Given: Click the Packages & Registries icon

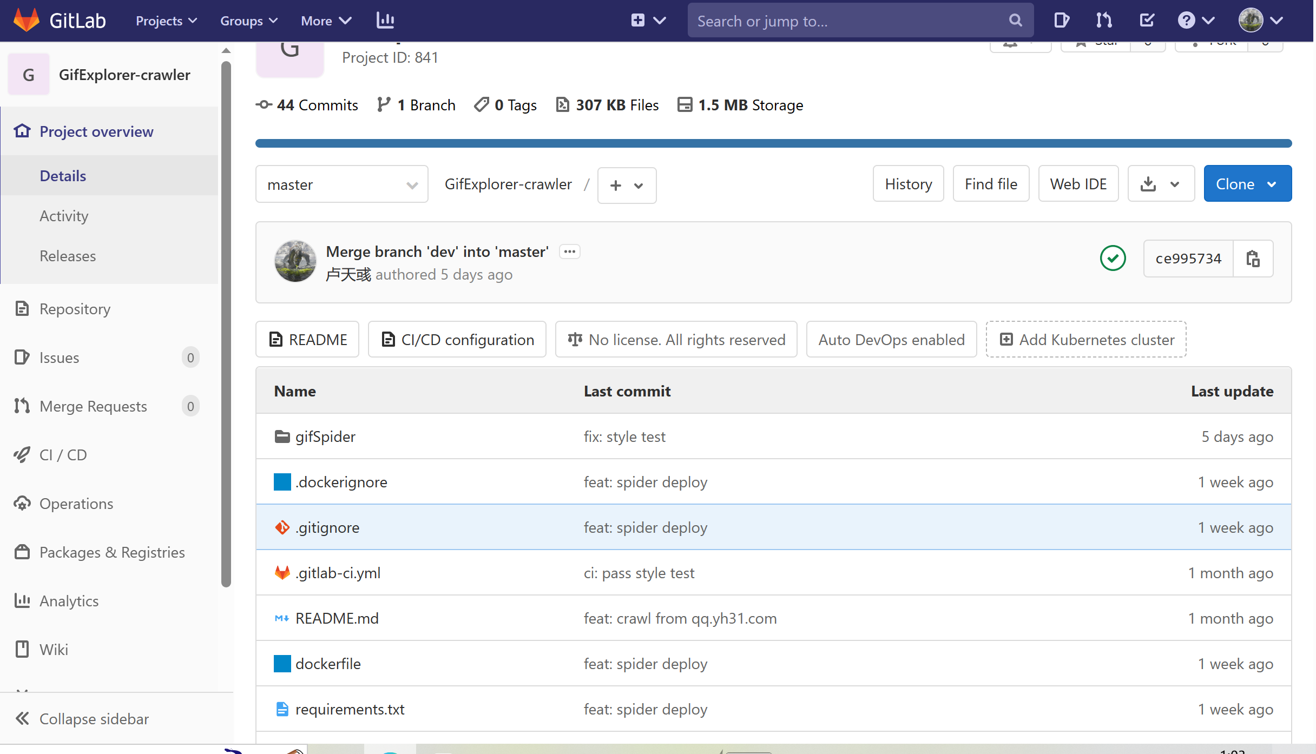Looking at the screenshot, I should 22,552.
